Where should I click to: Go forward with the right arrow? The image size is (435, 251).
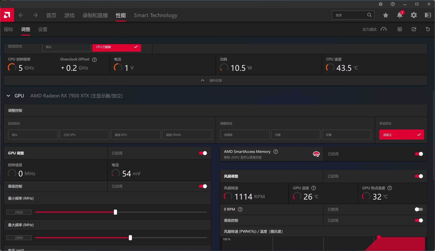pyautogui.click(x=35, y=15)
